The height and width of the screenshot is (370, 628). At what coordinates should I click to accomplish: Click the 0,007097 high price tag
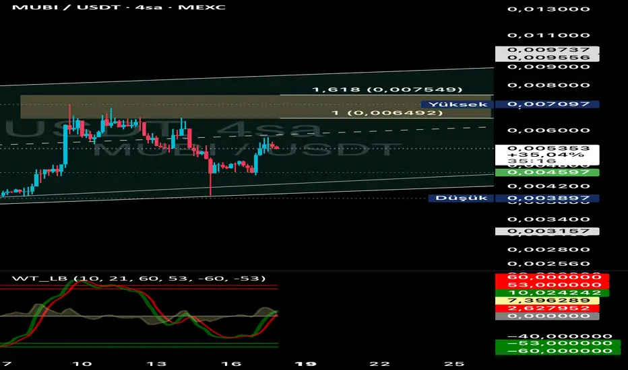(547, 104)
